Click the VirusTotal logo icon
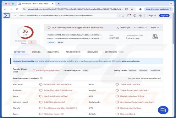 (6, 15)
